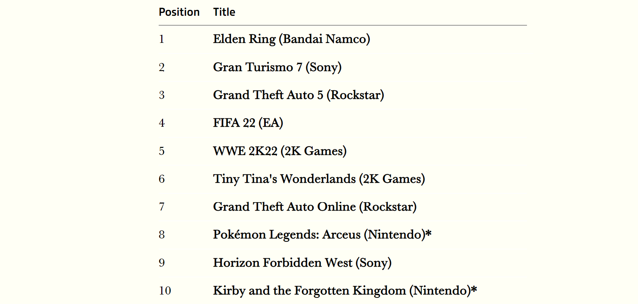Click the Title column header
The height and width of the screenshot is (304, 638).
[224, 12]
